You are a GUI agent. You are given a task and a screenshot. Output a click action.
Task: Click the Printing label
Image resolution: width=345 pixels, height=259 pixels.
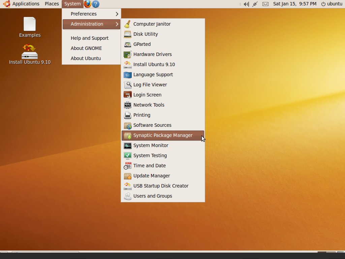point(142,115)
